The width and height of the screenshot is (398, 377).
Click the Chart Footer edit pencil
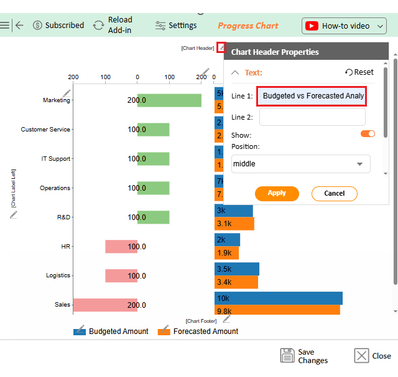point(226,319)
